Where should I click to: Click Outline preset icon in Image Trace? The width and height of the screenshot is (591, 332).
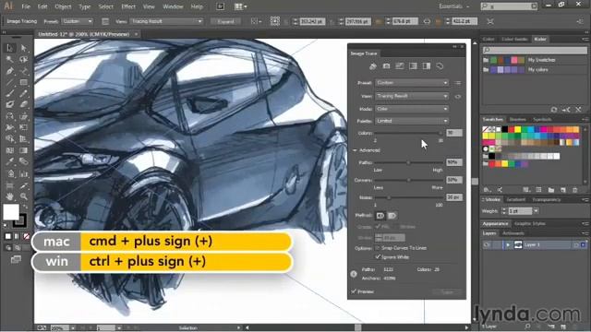tap(440, 66)
